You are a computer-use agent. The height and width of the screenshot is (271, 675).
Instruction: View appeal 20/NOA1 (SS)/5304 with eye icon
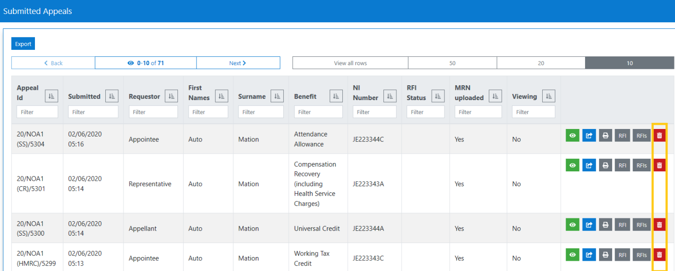tap(573, 135)
